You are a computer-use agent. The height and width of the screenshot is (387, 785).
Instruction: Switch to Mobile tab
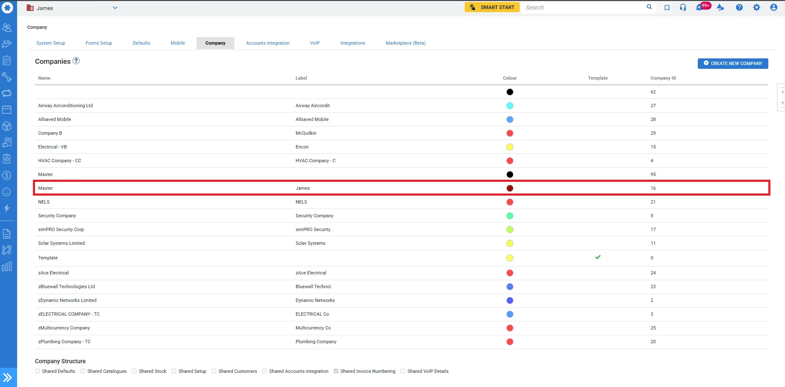coord(178,43)
